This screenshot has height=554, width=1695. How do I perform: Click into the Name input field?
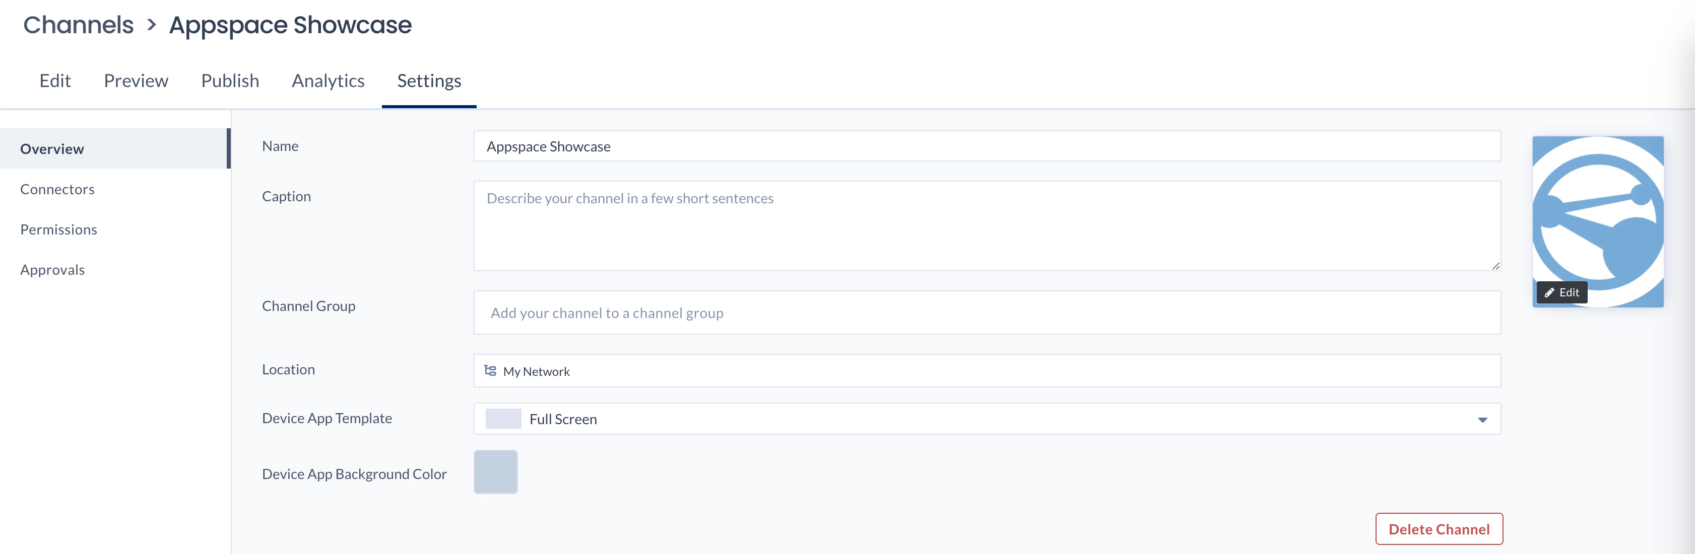pyautogui.click(x=987, y=146)
